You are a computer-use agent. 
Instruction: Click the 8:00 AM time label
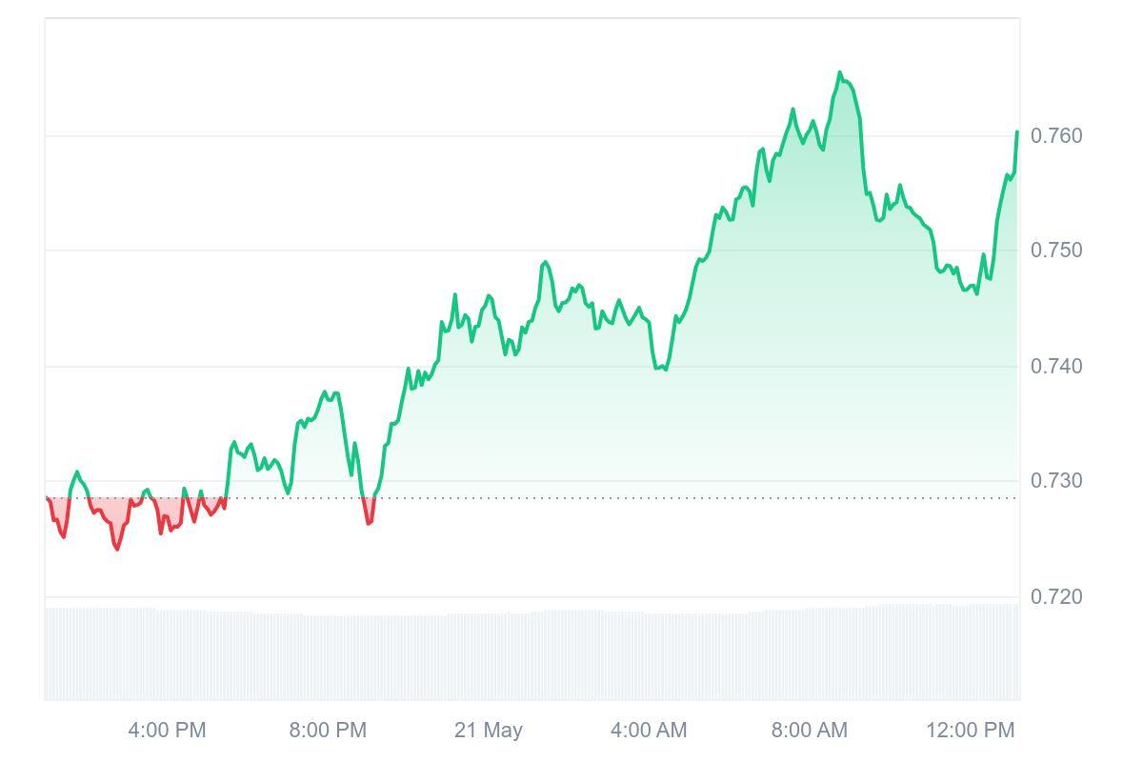coord(810,731)
